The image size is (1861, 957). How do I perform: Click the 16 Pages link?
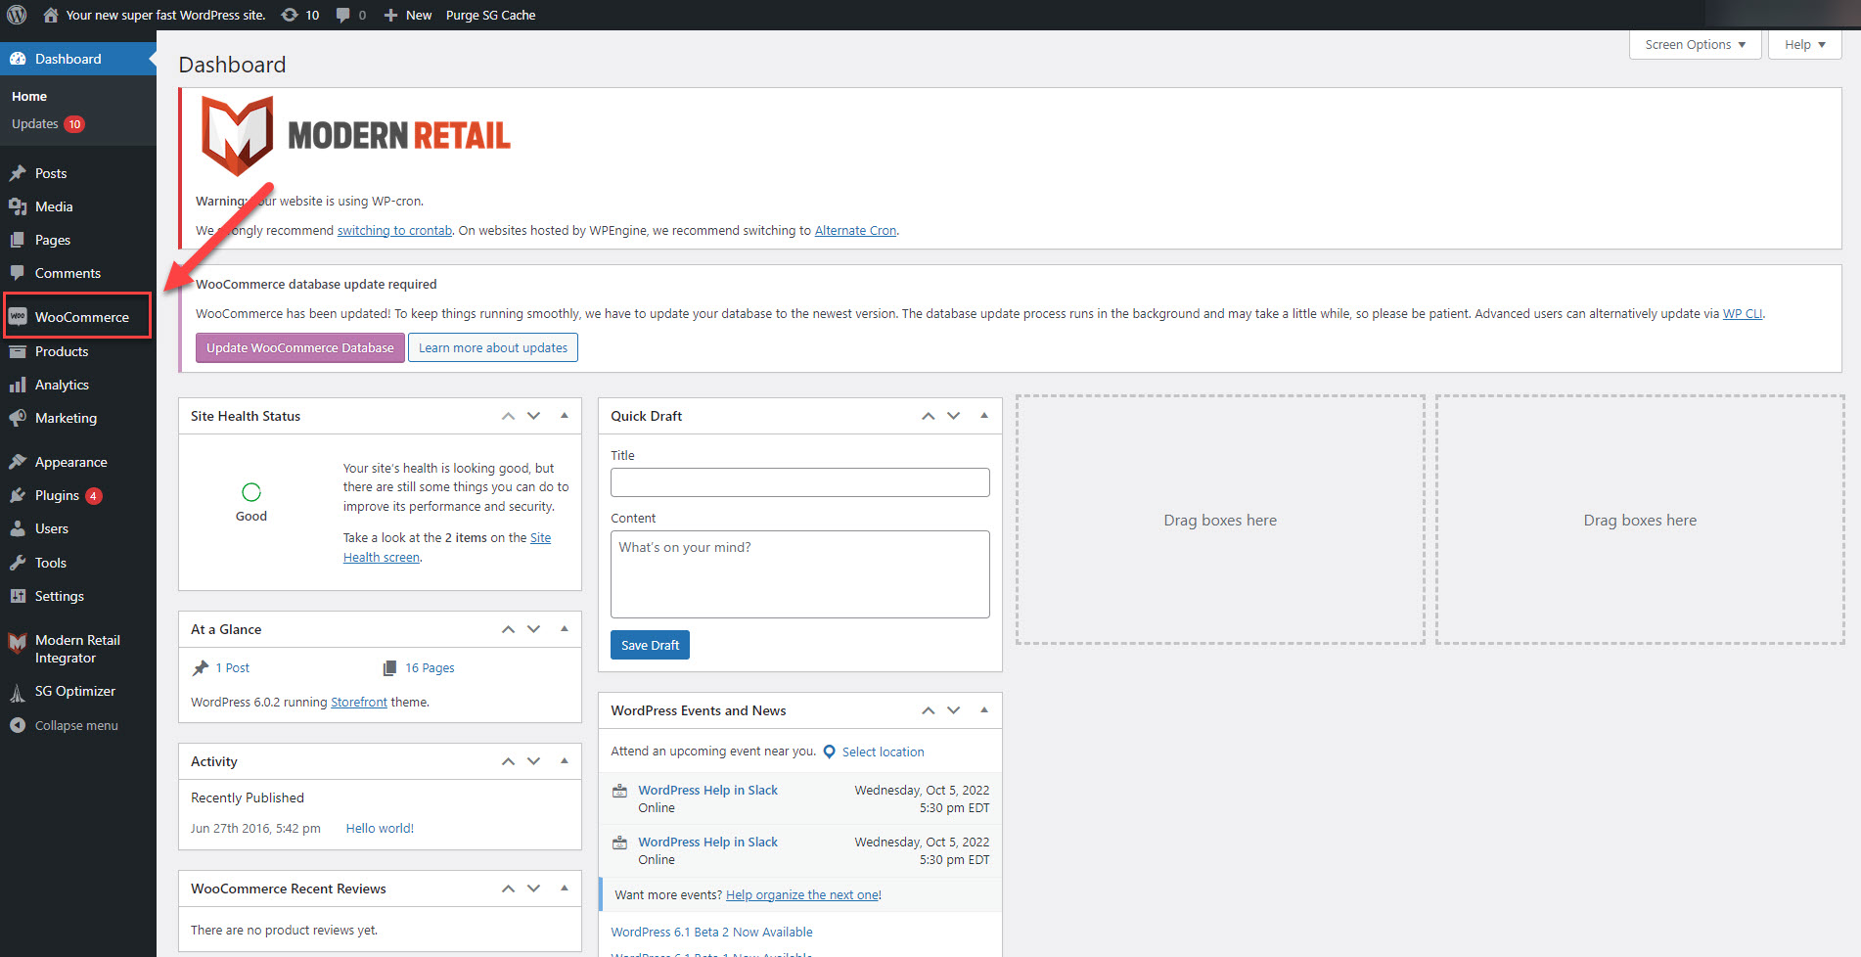tap(430, 668)
